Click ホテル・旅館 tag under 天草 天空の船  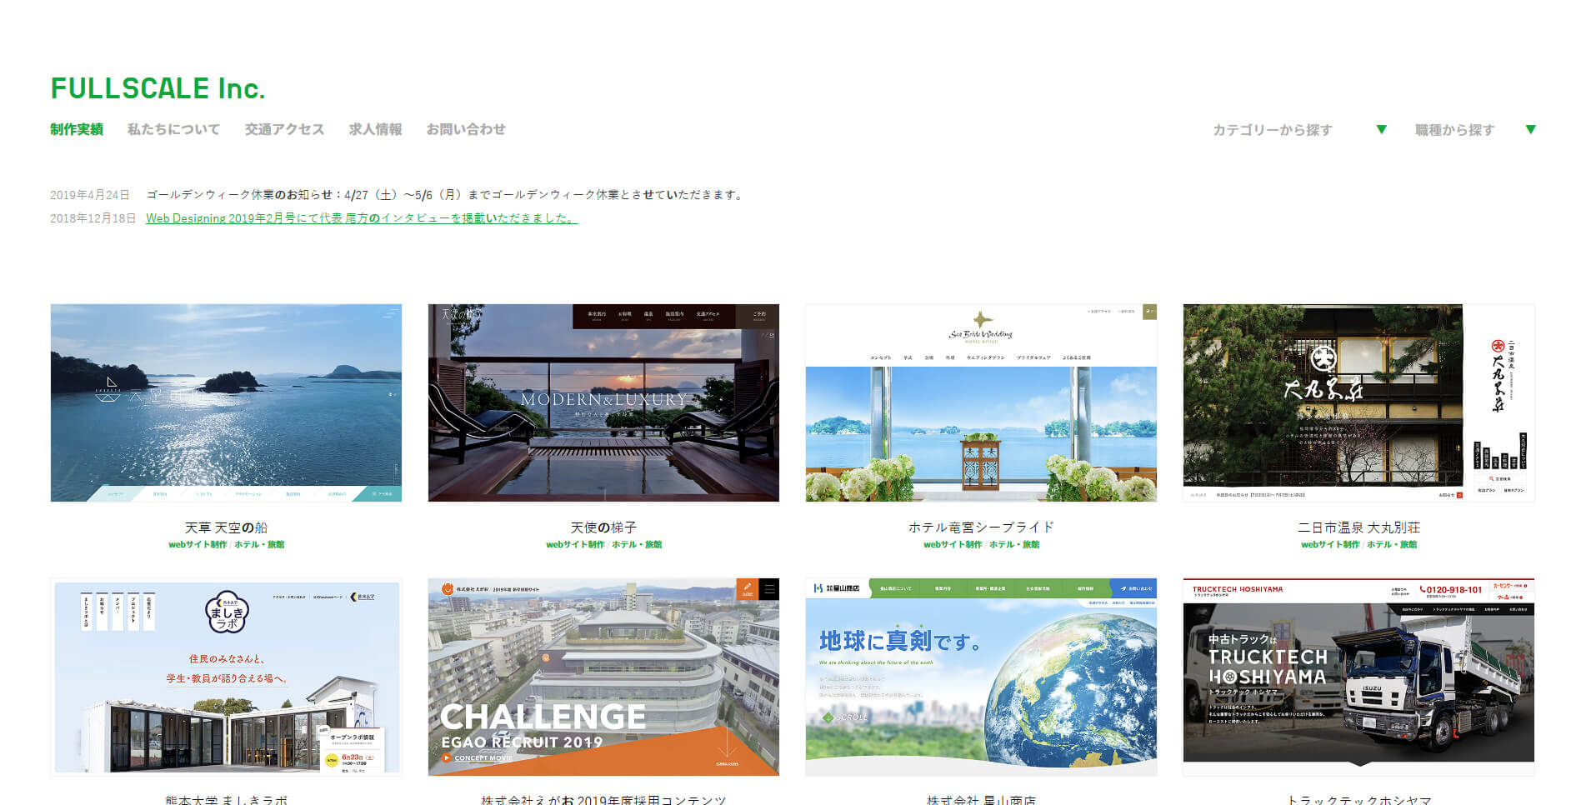tap(259, 545)
